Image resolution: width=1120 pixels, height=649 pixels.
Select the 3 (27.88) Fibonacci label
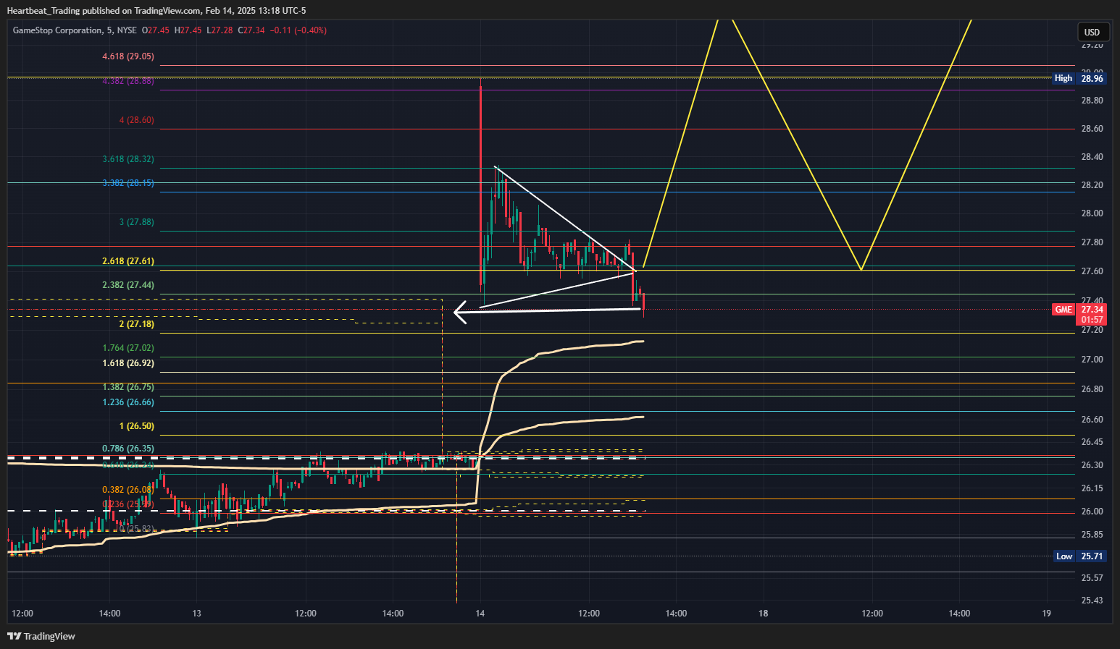click(x=137, y=222)
